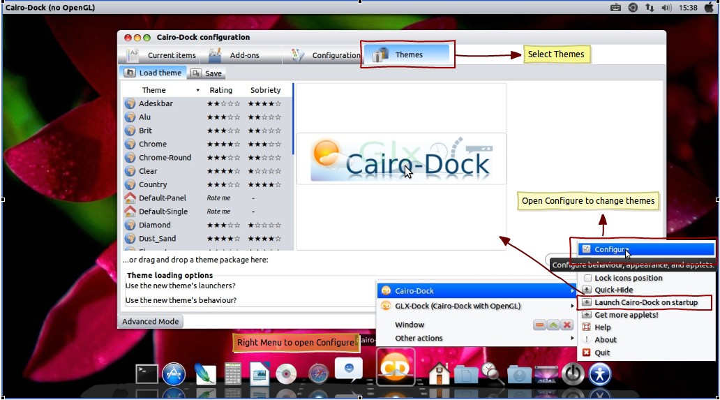
Task: Set rating stars for the Clear theme
Action: click(224, 171)
